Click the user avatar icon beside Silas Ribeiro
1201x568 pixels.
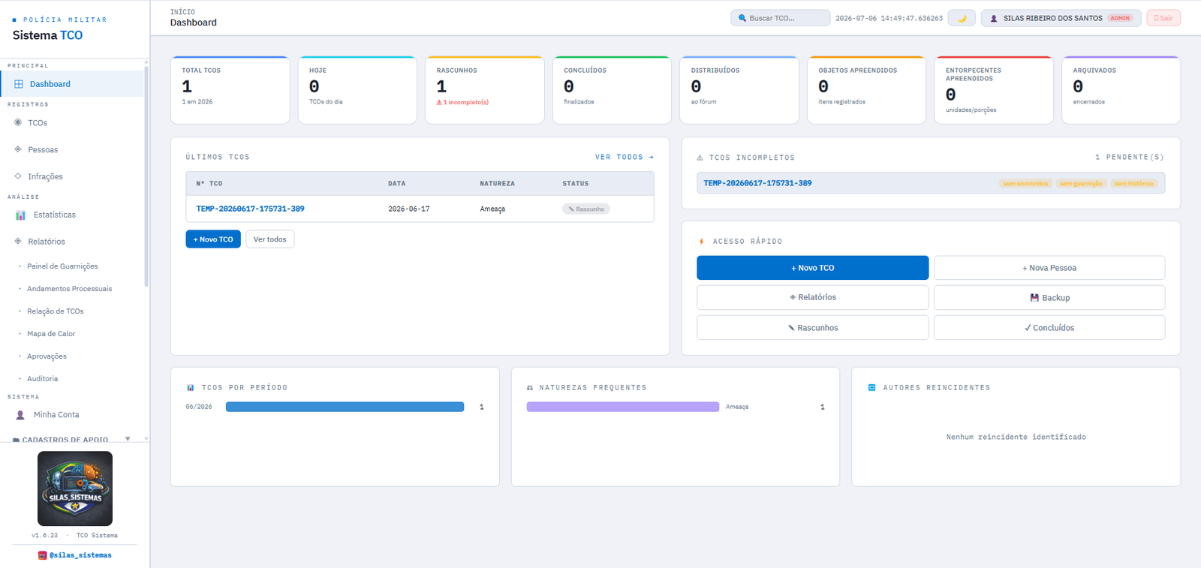(x=994, y=18)
